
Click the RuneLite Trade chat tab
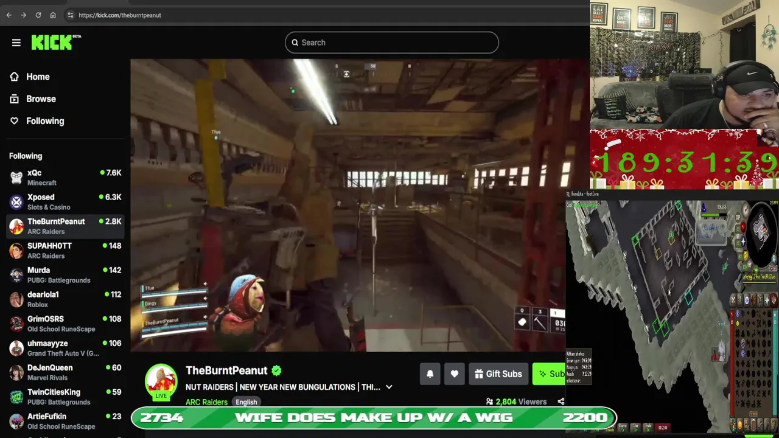pos(648,428)
